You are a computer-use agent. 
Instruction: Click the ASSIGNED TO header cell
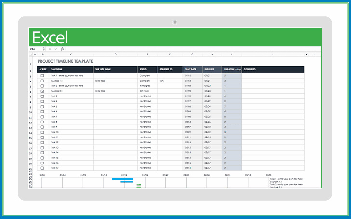pyautogui.click(x=170, y=69)
